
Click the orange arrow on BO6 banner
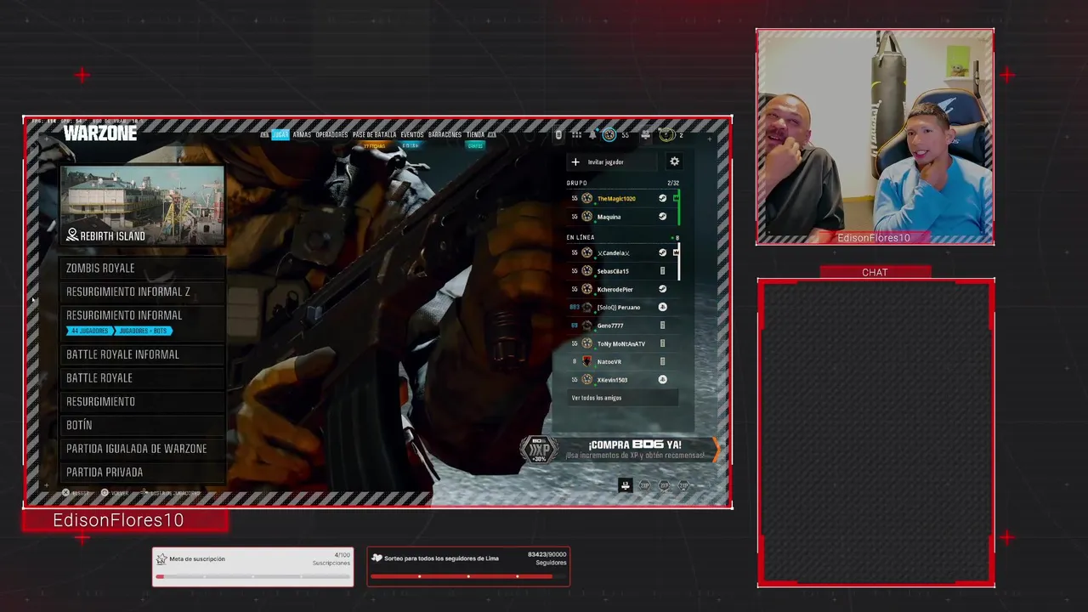(716, 449)
